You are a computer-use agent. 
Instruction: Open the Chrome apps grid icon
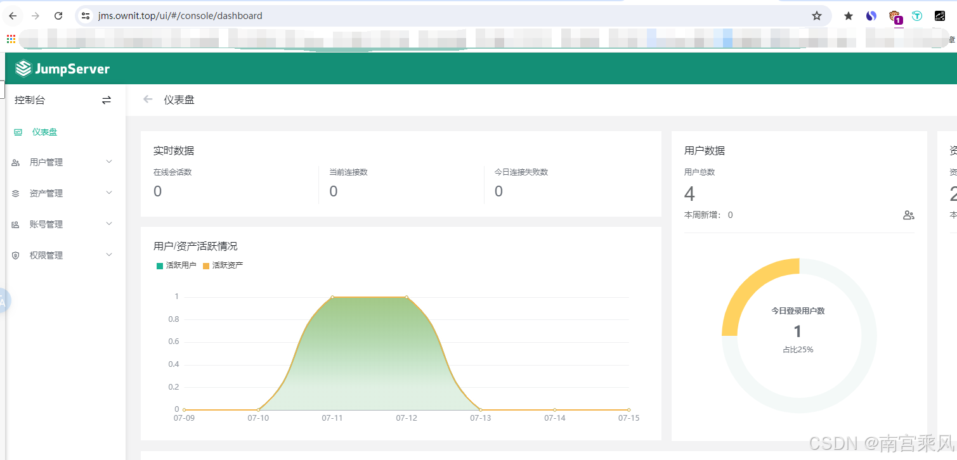tap(11, 39)
